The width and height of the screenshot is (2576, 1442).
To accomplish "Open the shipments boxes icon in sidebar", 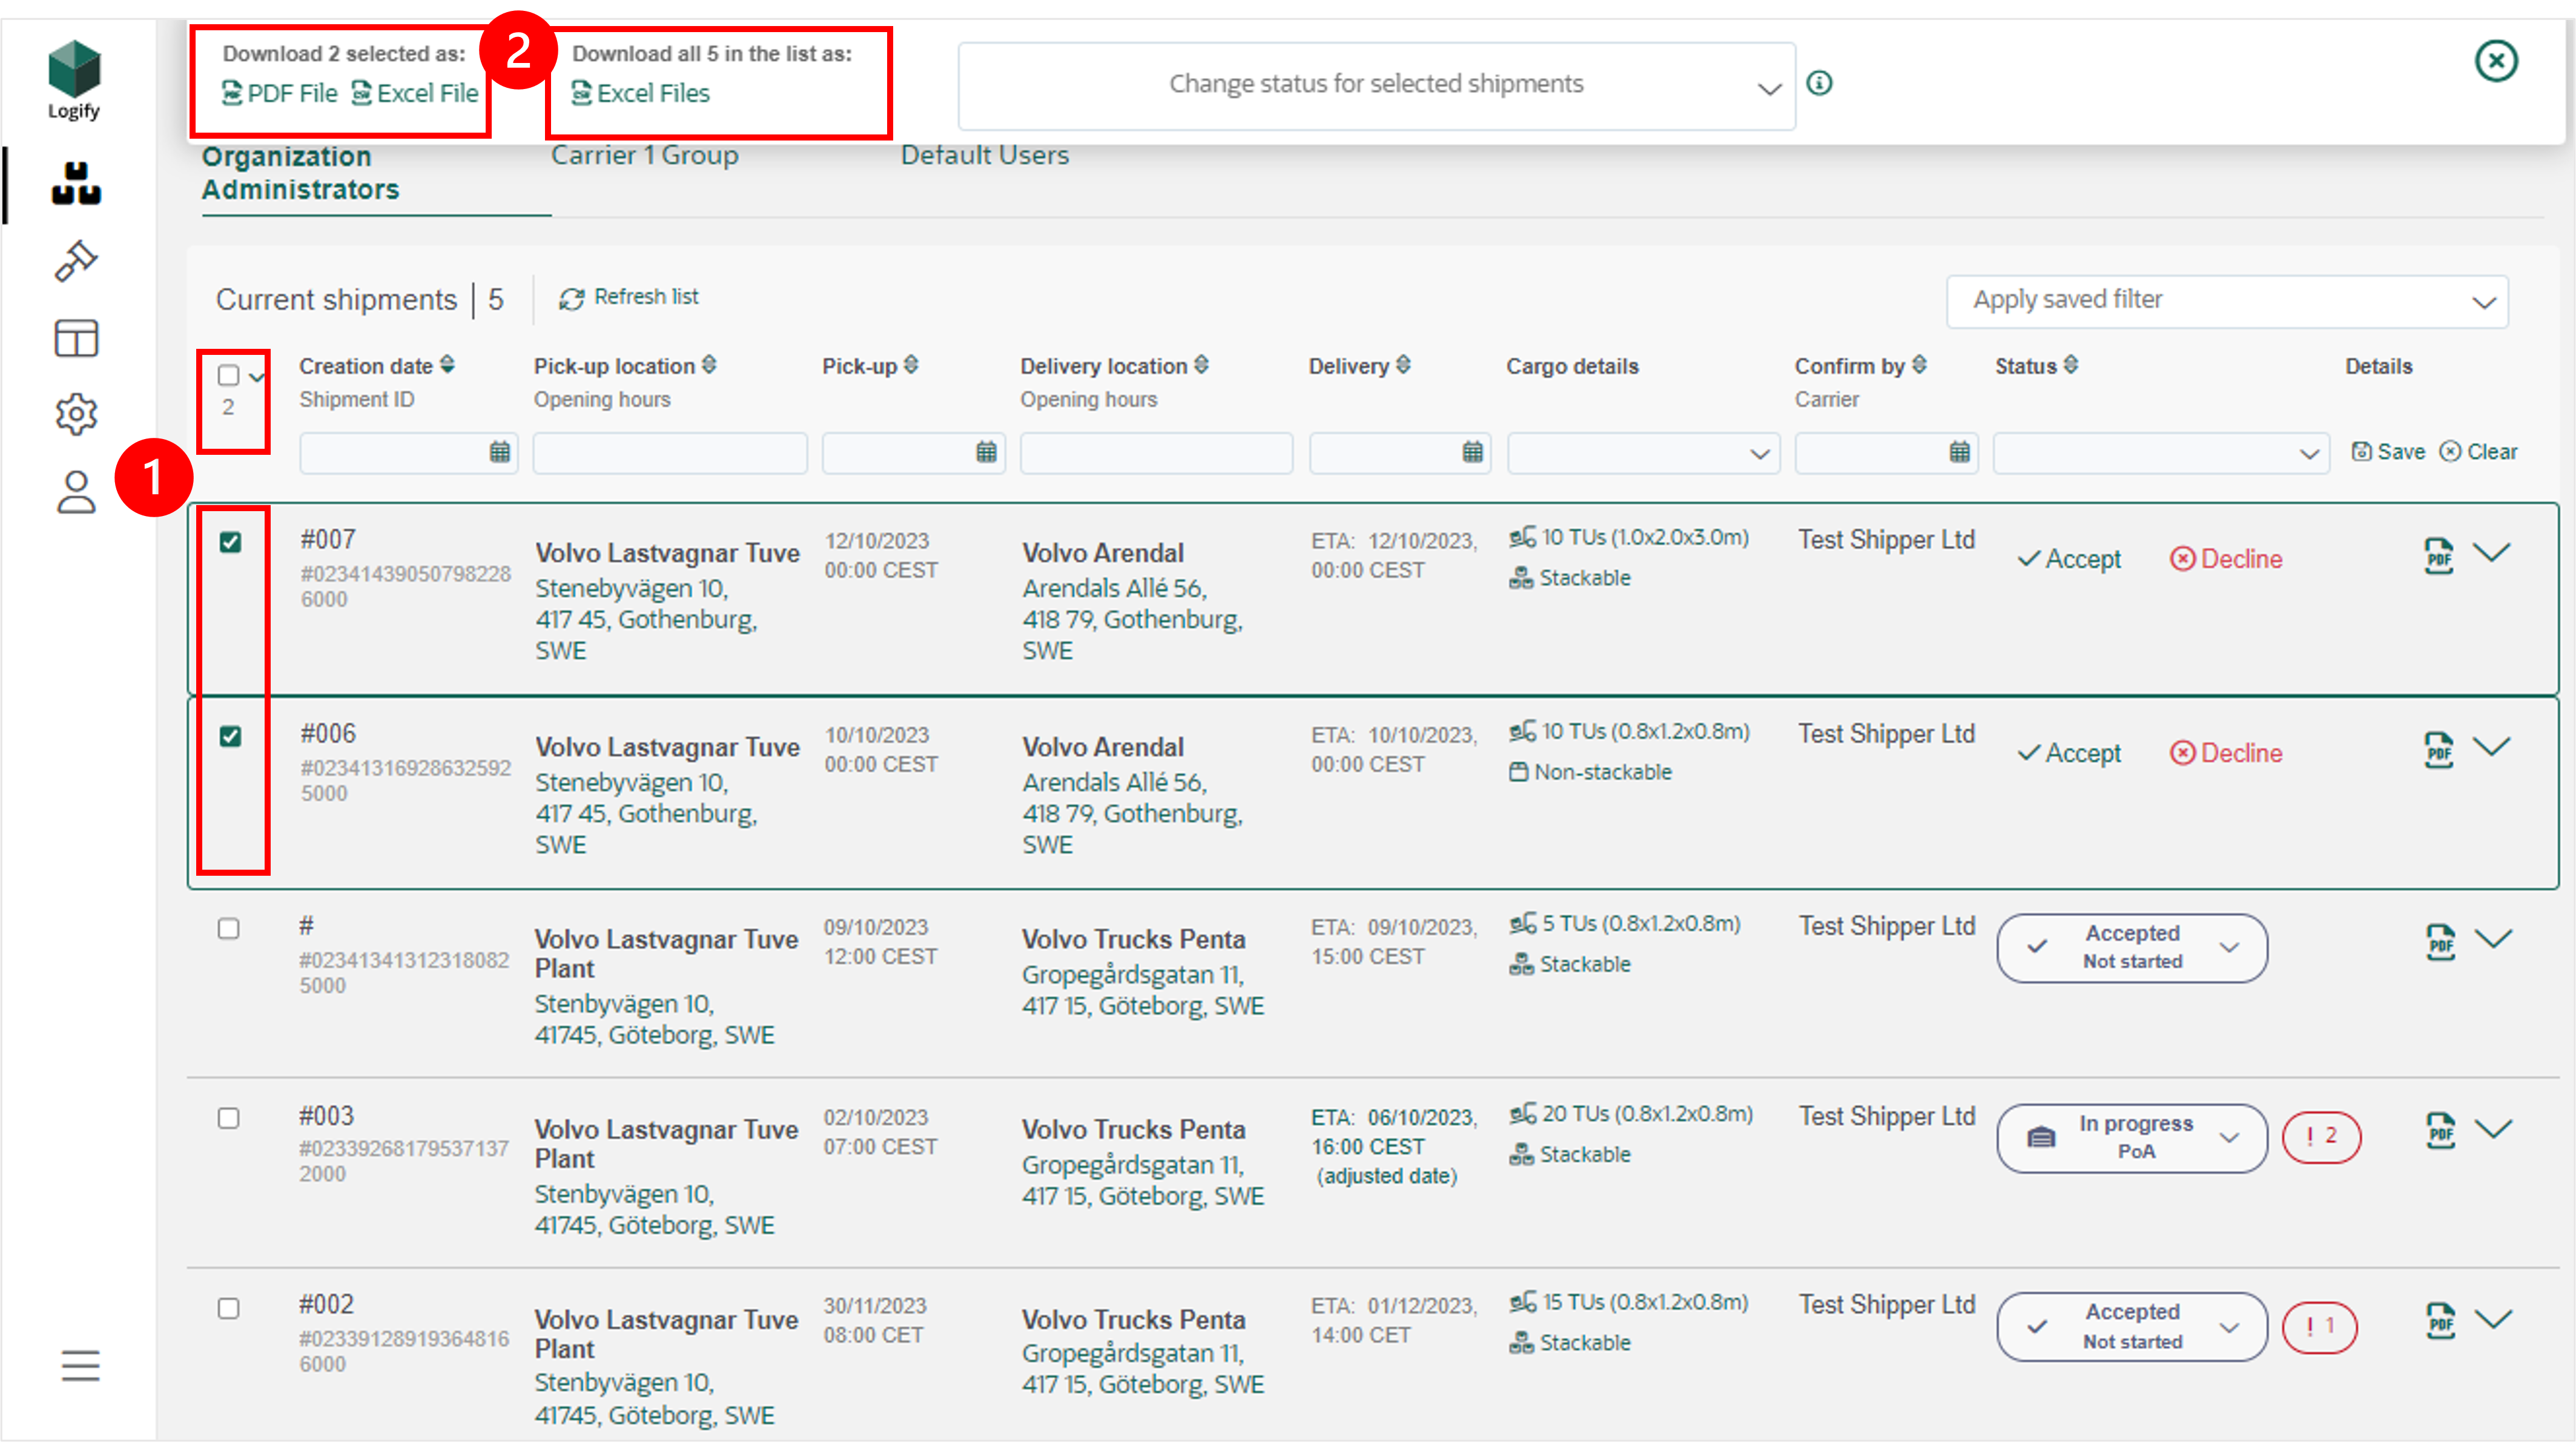I will pos(76,184).
